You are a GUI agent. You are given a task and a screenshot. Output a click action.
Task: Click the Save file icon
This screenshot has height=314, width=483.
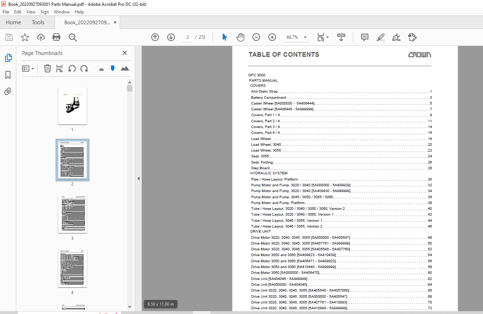pos(9,37)
